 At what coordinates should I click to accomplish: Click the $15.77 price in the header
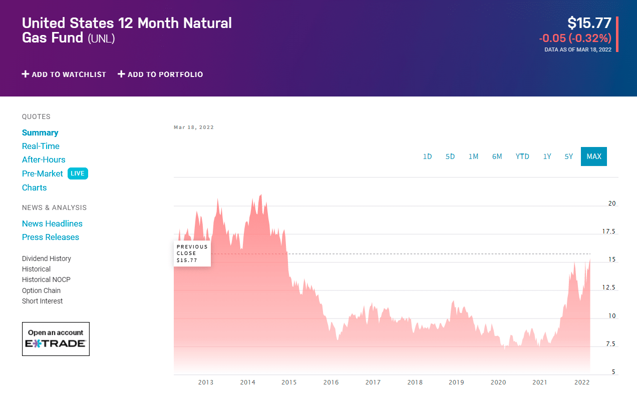coord(589,23)
